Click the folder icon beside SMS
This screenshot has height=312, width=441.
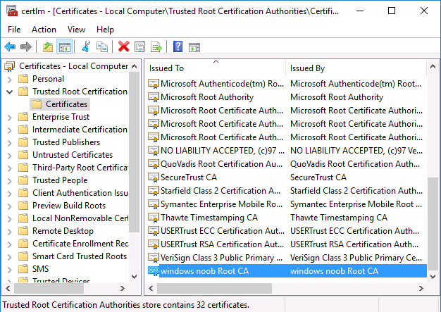23,269
